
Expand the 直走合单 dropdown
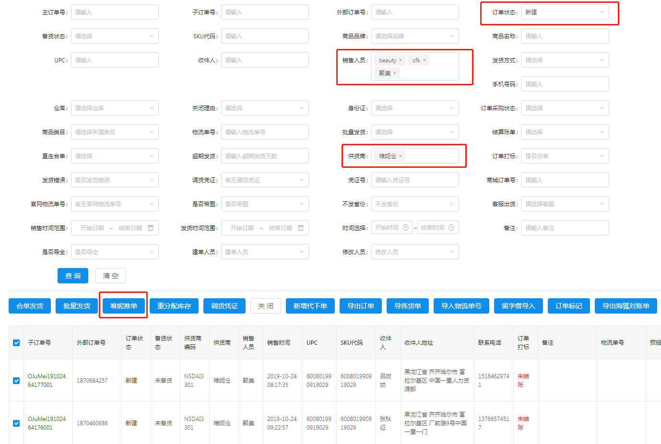115,156
